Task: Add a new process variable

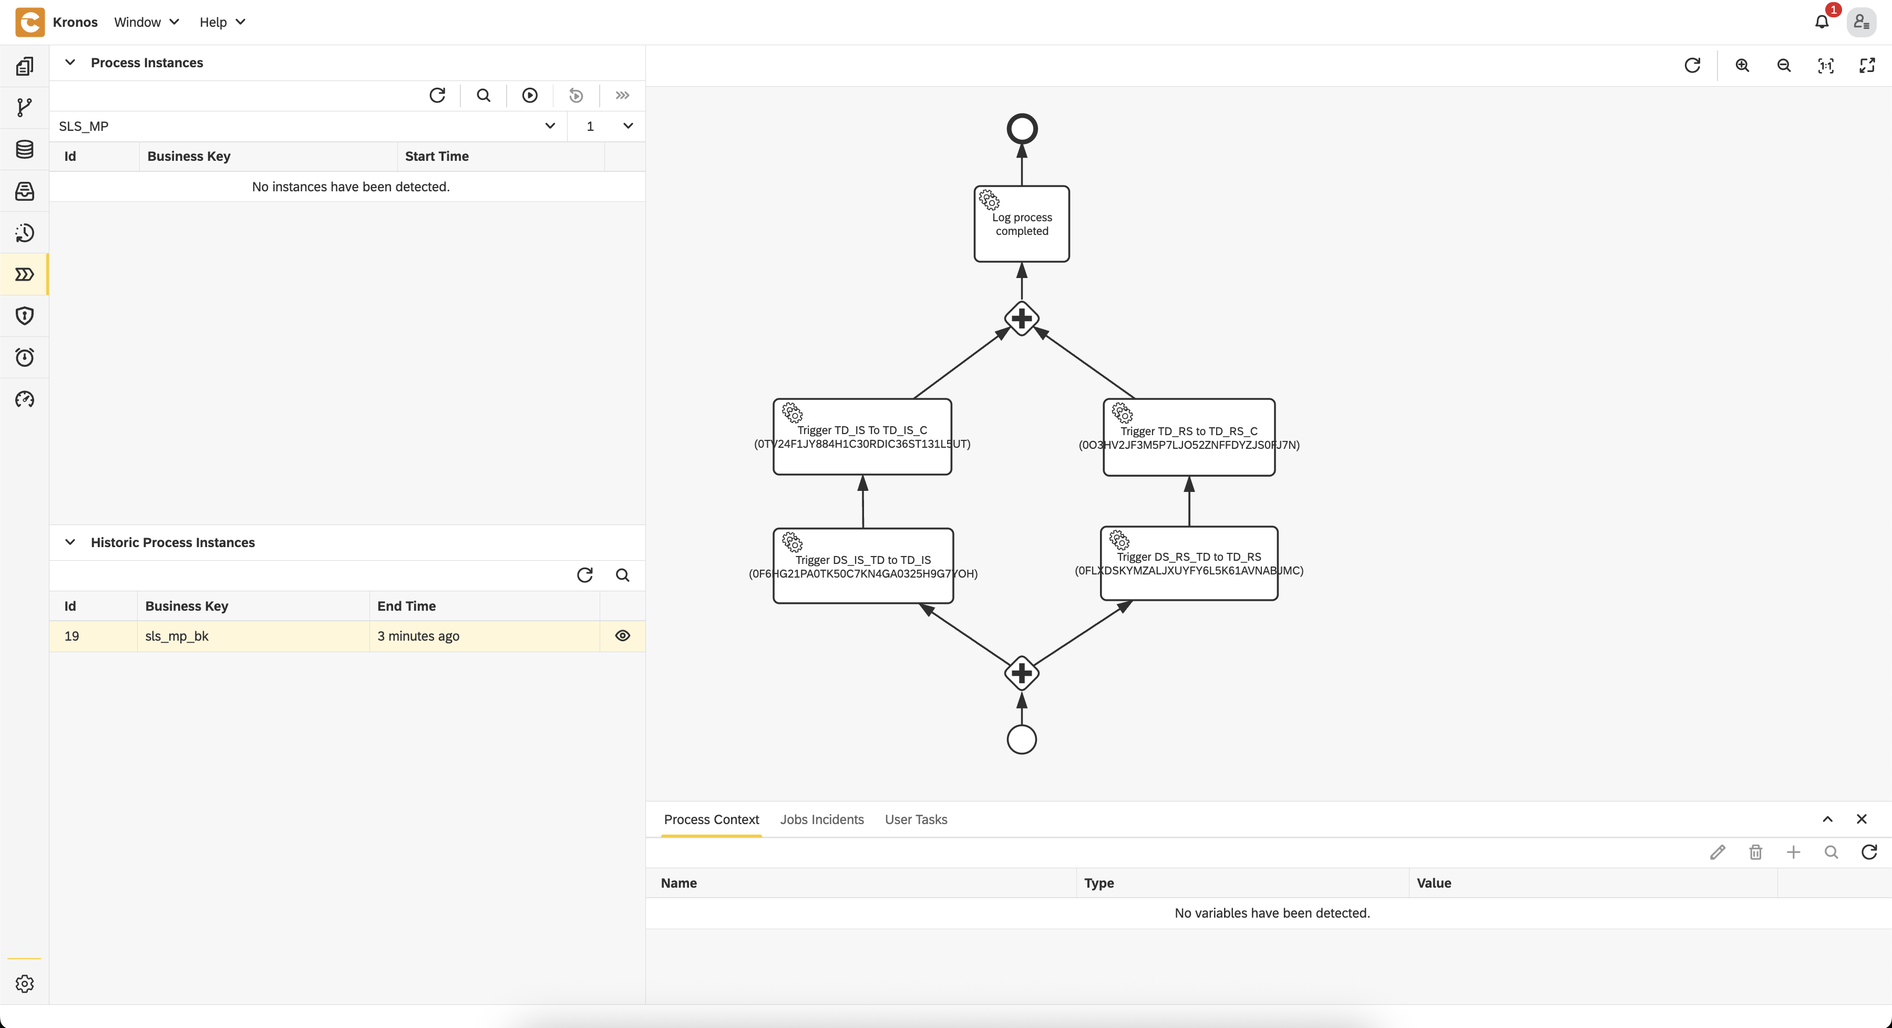Action: [1794, 852]
